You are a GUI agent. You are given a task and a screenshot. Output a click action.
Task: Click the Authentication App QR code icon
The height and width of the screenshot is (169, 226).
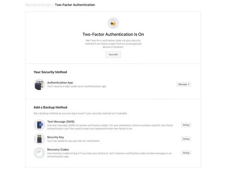(x=39, y=84)
